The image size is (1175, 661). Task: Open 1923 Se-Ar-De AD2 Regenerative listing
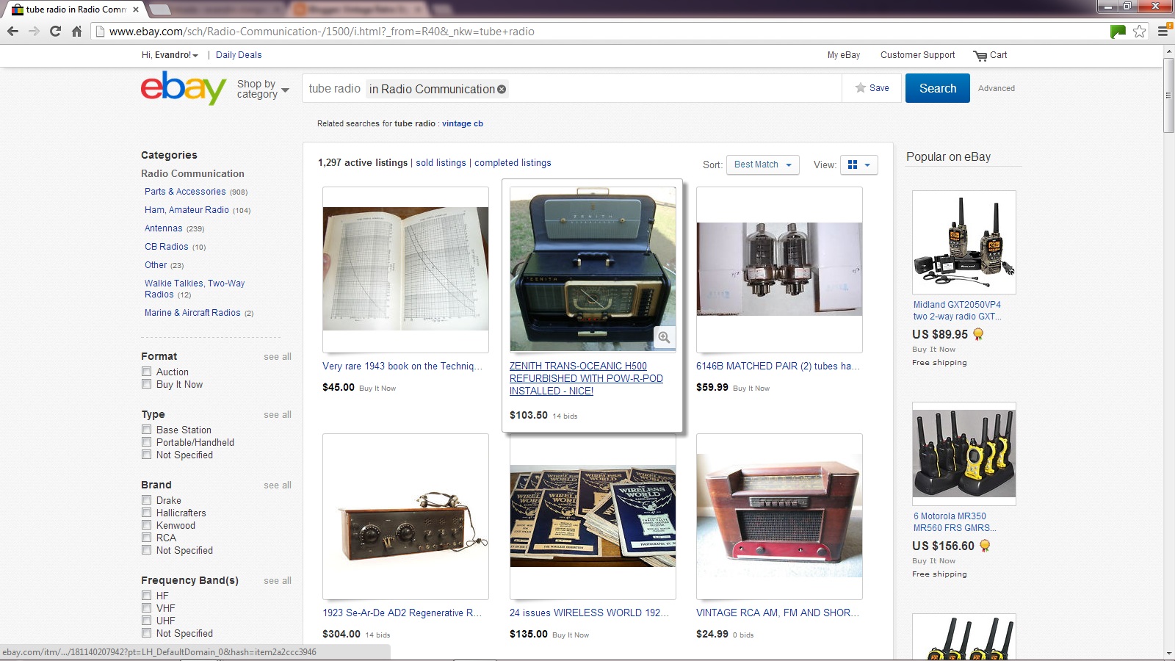402,613
